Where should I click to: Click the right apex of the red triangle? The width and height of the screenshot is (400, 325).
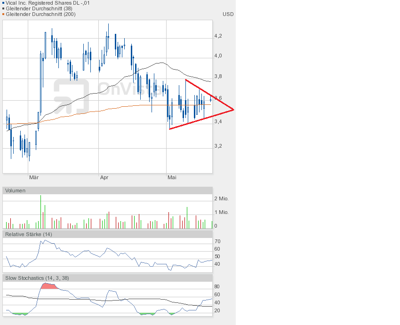[233, 110]
